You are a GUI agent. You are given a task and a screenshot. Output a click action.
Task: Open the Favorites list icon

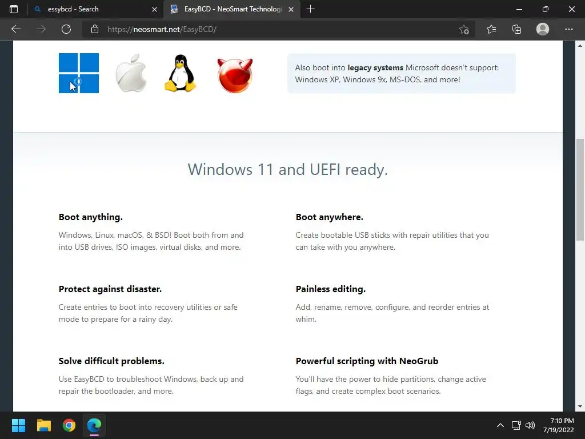491,29
